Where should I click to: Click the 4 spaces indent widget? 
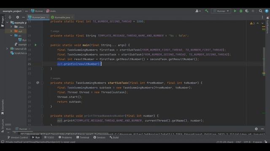(258, 142)
